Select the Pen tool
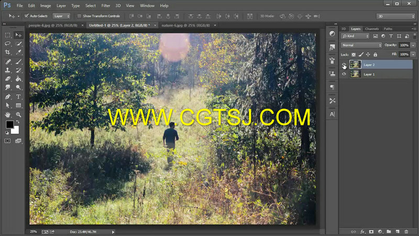This screenshot has height=236, width=419. click(7, 97)
